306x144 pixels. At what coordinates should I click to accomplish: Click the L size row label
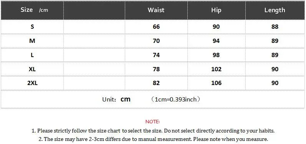click(32, 55)
